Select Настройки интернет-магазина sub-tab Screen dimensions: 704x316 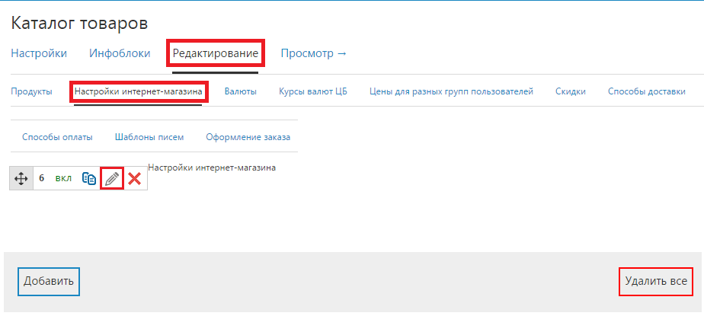tap(138, 91)
